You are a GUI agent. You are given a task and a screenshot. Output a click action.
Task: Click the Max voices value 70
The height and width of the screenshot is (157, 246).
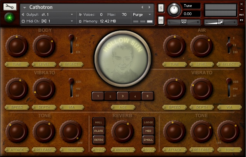124,15
